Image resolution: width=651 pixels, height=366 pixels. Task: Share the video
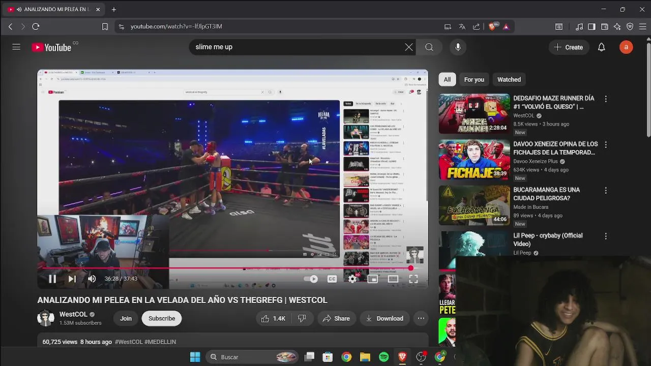tap(336, 318)
